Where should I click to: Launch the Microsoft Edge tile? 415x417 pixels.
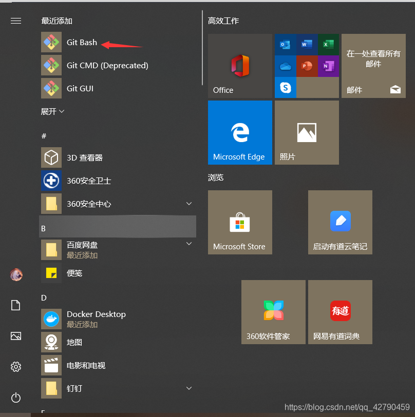click(240, 132)
